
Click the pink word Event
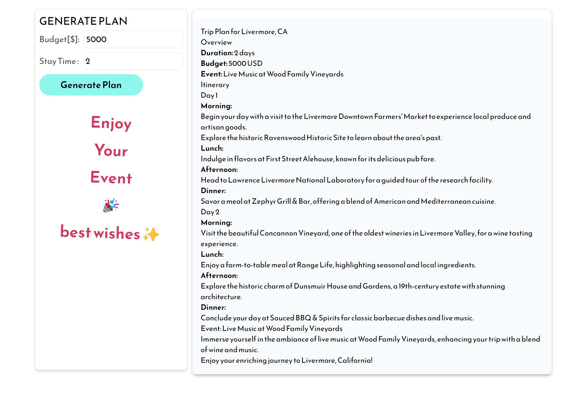click(111, 177)
